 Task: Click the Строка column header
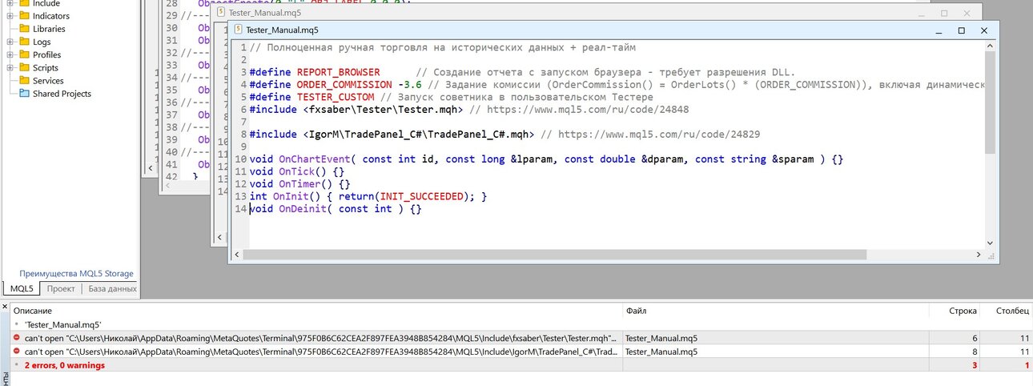[963, 310]
